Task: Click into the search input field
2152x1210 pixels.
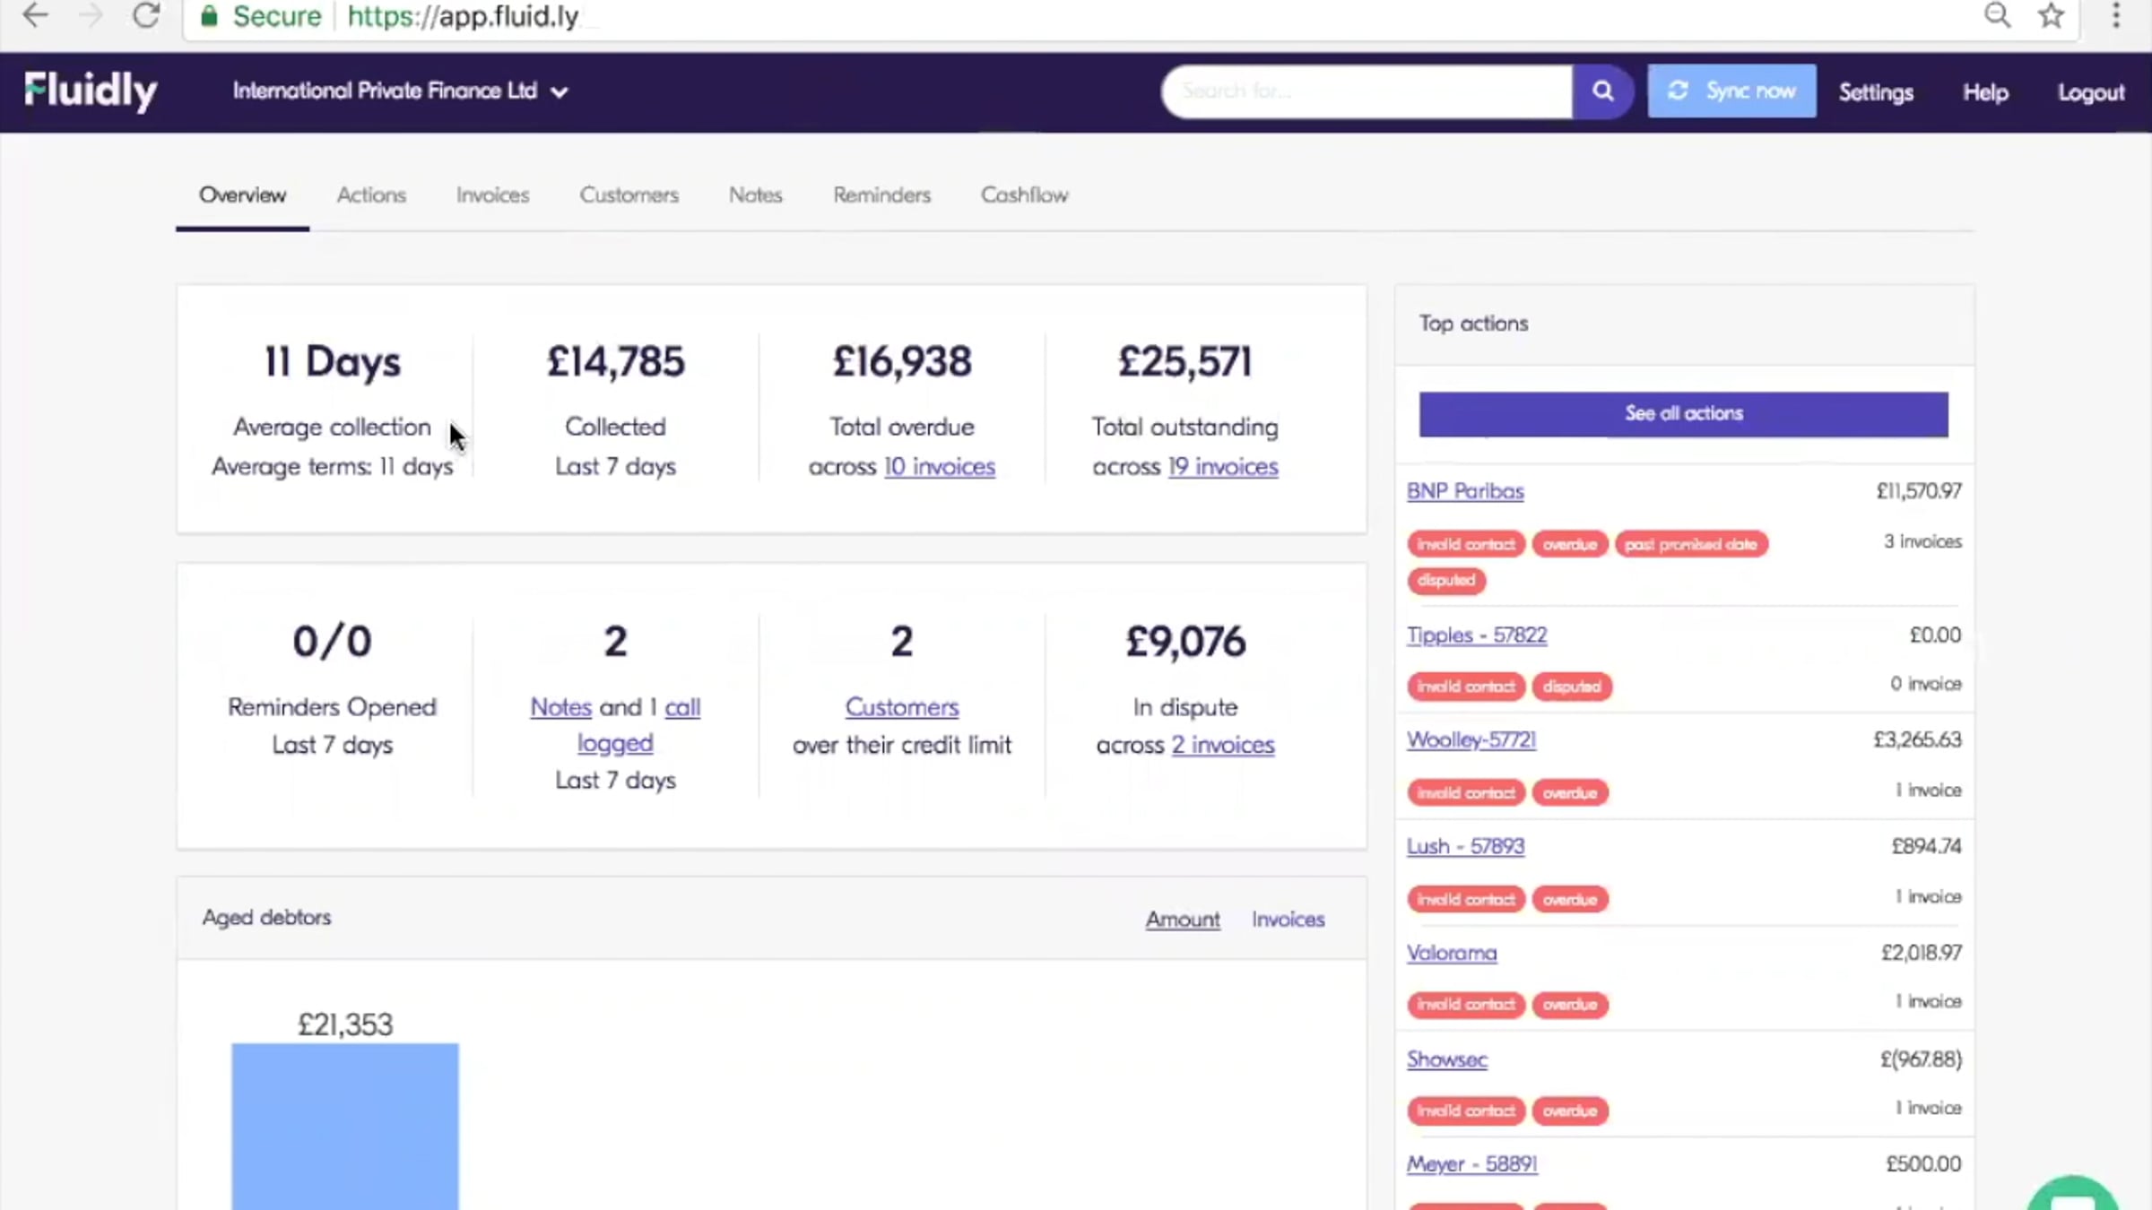Action: [x=1366, y=91]
